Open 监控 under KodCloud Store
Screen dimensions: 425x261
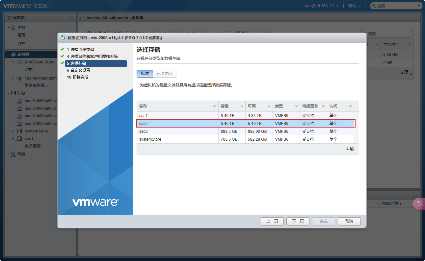tap(29, 70)
